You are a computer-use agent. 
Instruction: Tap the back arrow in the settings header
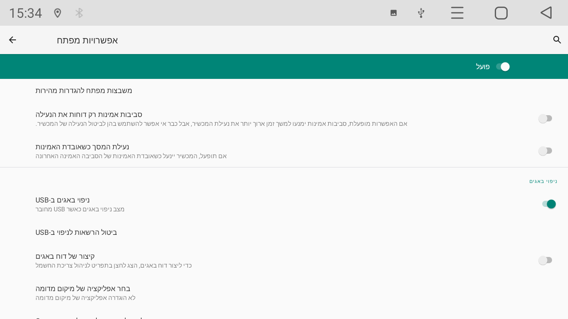(x=12, y=40)
